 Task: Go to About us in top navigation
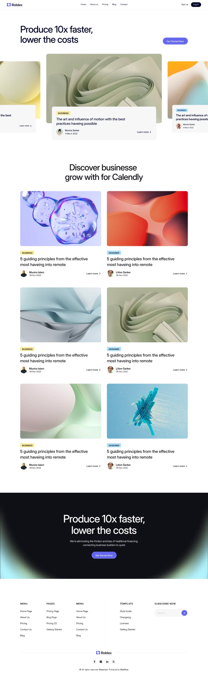click(x=94, y=4)
